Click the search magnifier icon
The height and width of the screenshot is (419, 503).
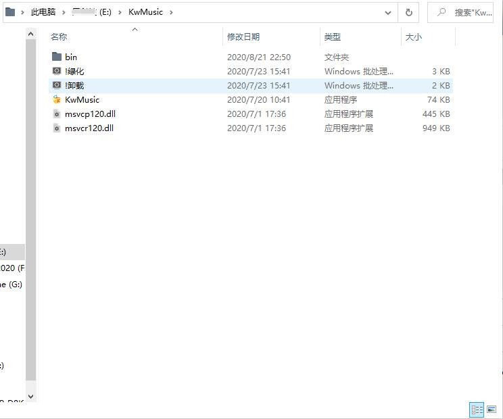point(441,12)
